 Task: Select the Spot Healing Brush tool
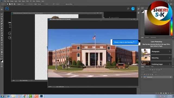pyautogui.click(x=2, y=24)
